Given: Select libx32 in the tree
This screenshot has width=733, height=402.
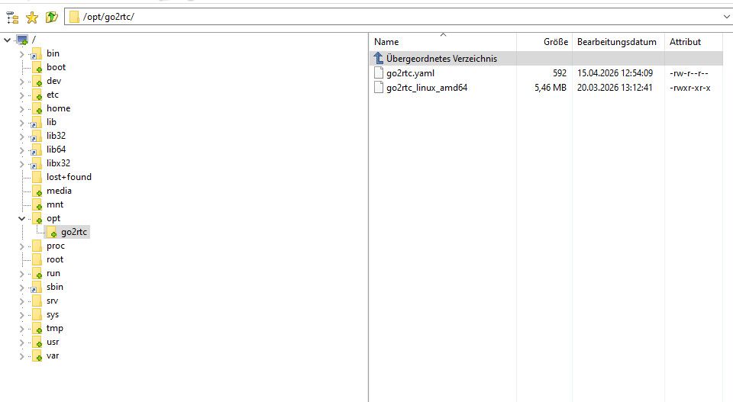Looking at the screenshot, I should [59, 163].
